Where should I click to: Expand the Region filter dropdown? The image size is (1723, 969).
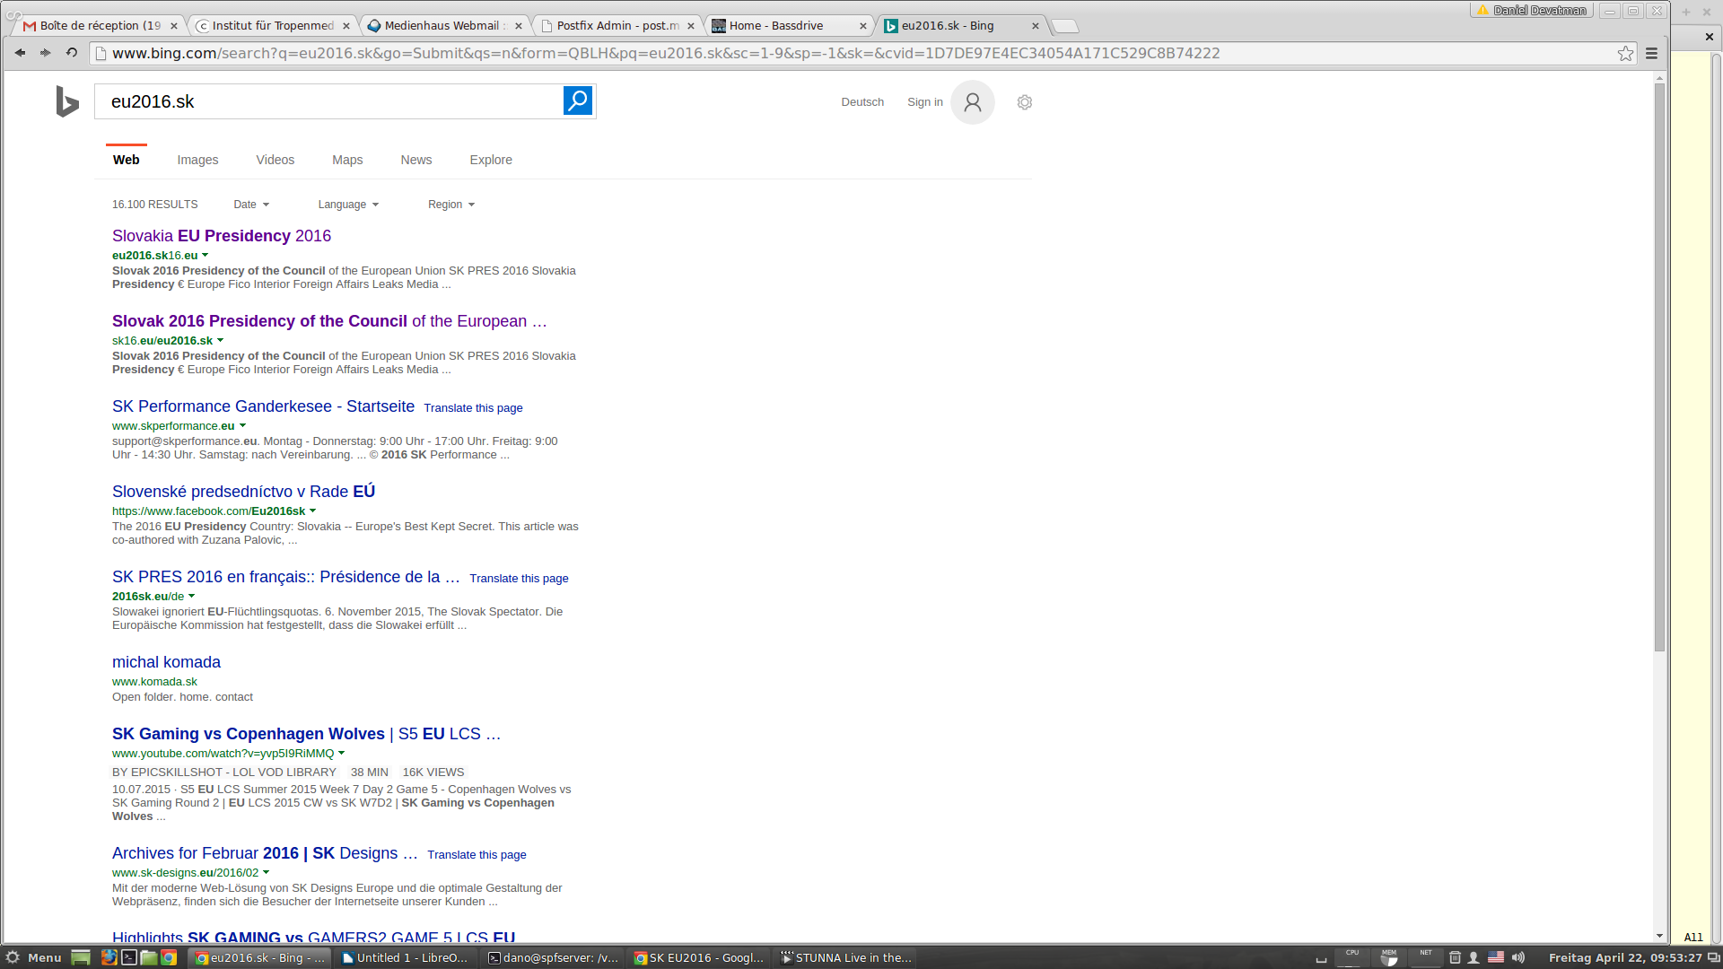451,205
